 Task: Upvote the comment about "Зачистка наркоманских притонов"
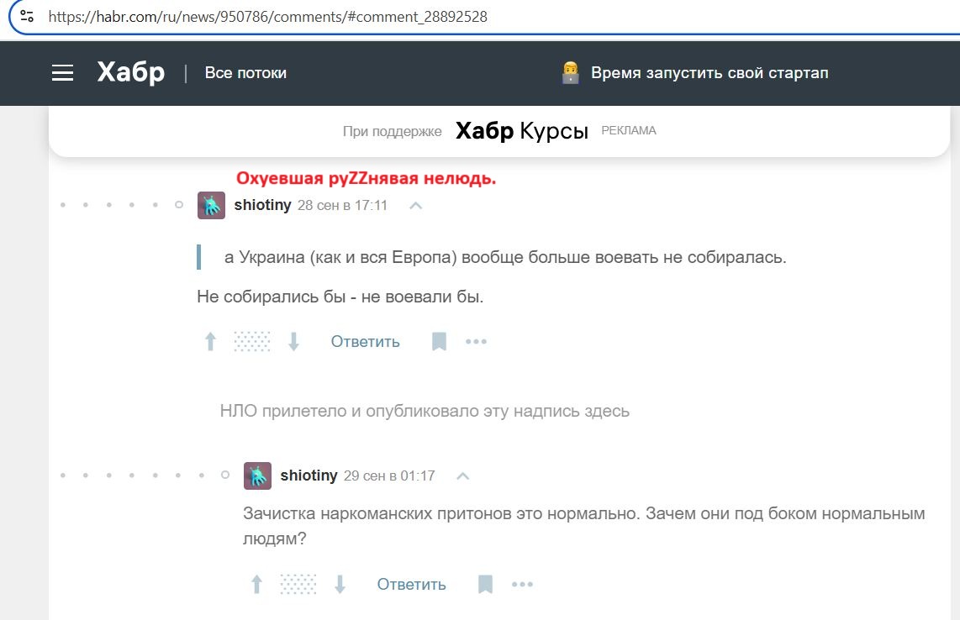256,585
